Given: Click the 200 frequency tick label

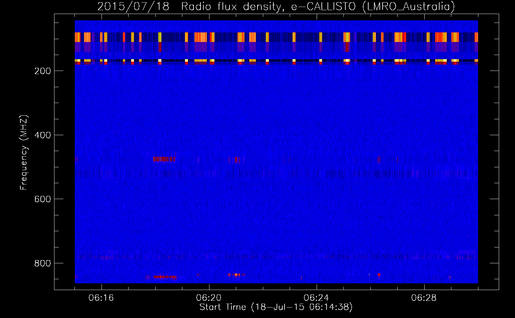Looking at the screenshot, I should click(x=43, y=71).
